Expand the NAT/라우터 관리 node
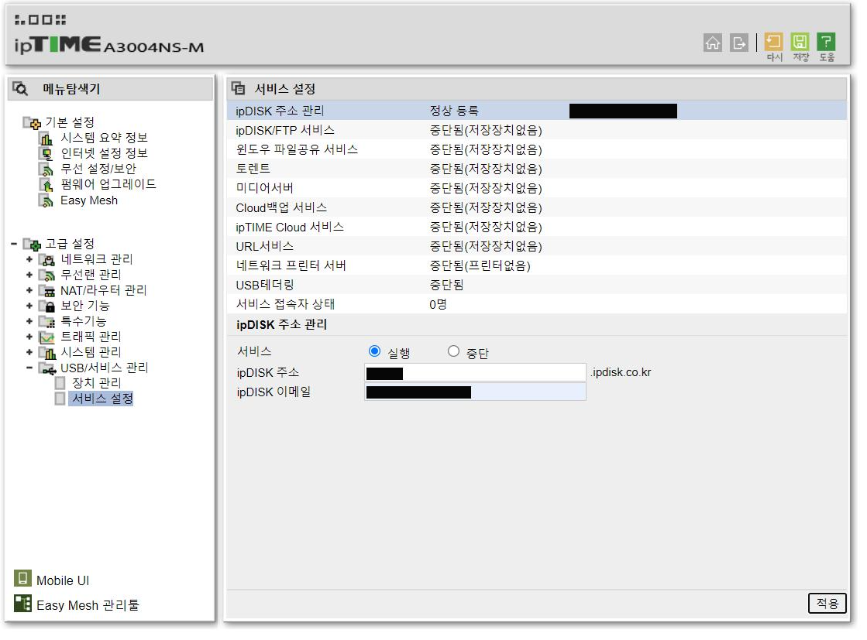The image size is (867, 640). (x=29, y=290)
